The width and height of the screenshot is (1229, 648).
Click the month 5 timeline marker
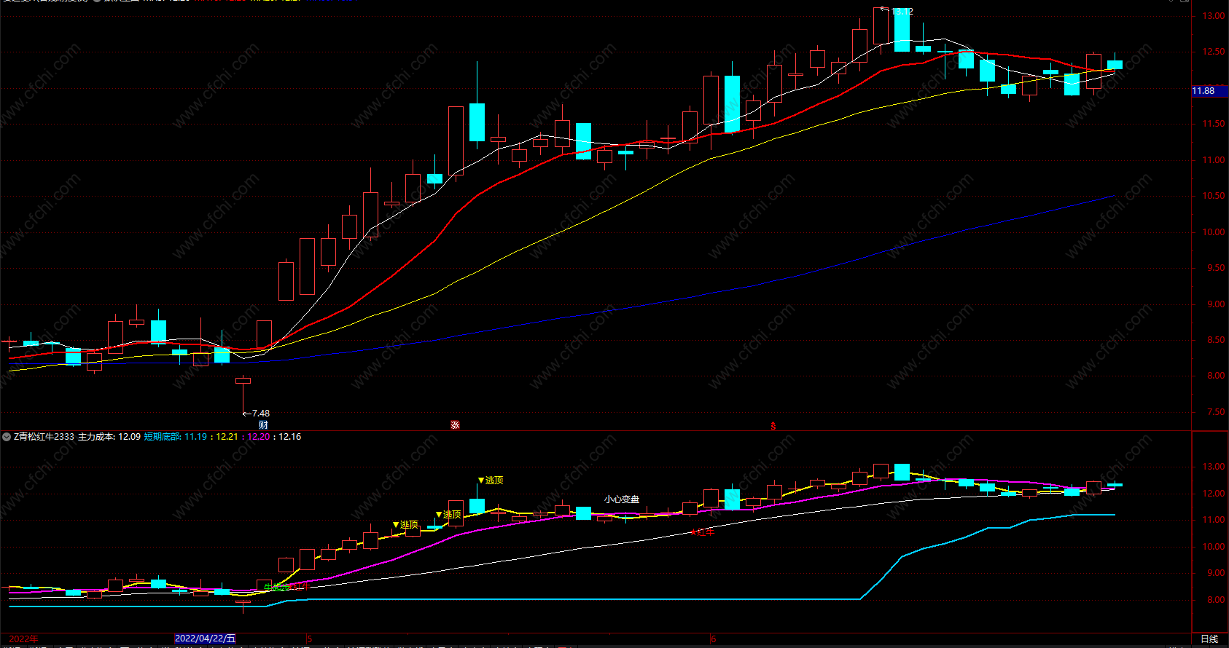[309, 639]
